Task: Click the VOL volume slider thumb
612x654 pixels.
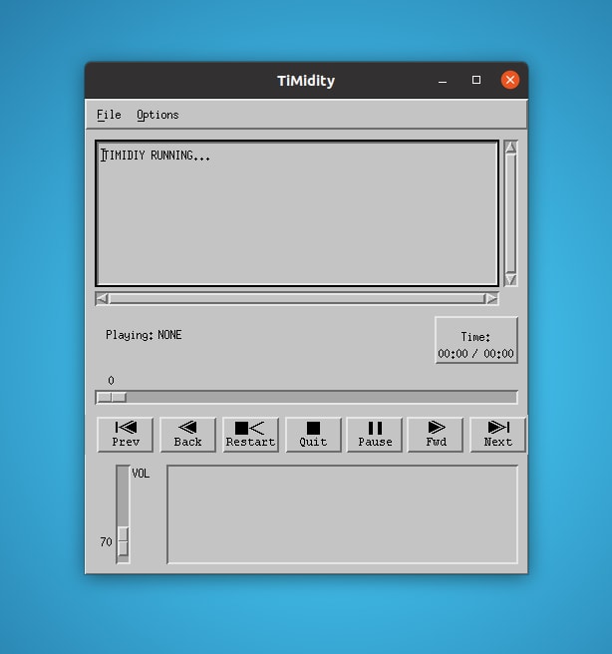Action: [x=123, y=541]
